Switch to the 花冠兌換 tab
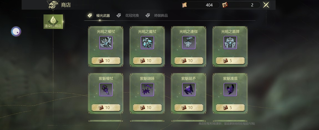 128,15
